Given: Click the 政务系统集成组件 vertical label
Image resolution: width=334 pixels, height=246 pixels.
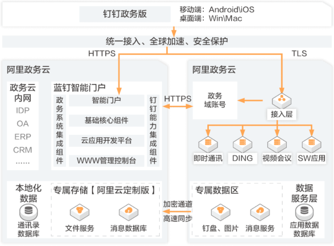Looking at the screenshot, I should coord(59,130).
